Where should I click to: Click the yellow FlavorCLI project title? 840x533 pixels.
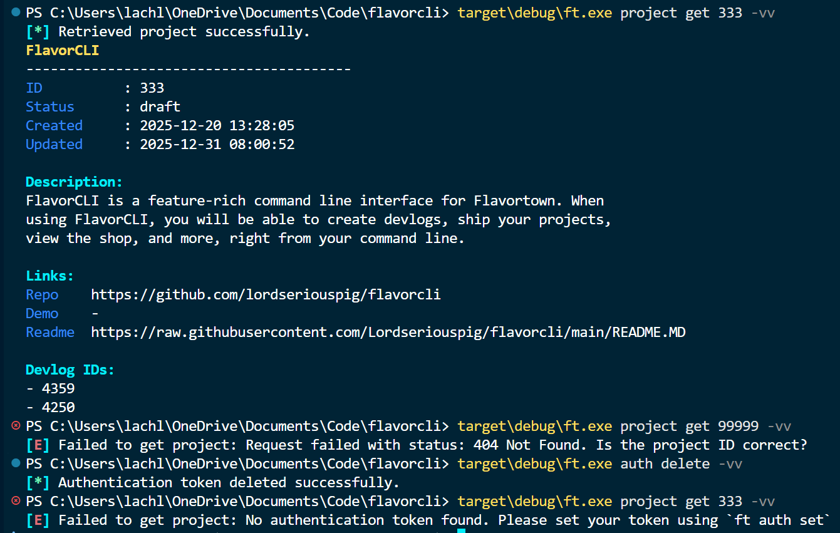coord(62,51)
